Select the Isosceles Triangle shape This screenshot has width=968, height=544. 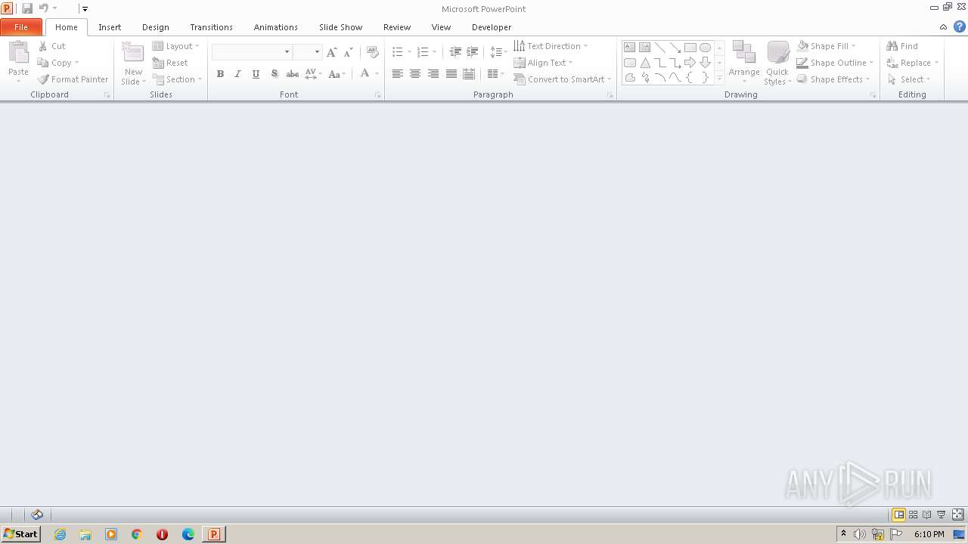645,63
